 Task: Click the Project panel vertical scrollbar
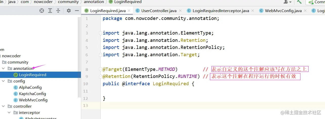coord(79,57)
